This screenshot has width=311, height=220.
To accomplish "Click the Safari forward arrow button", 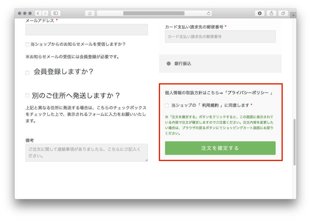I will [45, 13].
